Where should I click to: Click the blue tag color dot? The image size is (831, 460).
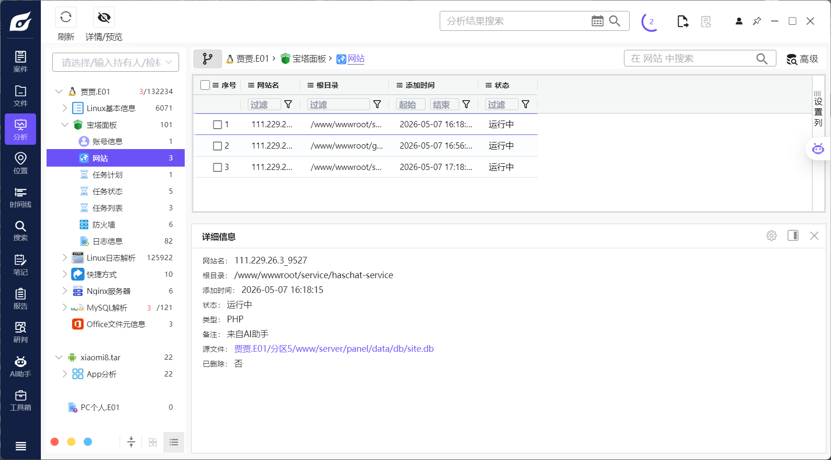pyautogui.click(x=88, y=442)
